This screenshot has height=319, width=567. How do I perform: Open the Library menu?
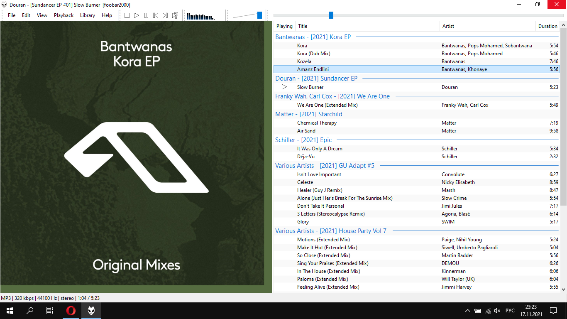coord(88,15)
